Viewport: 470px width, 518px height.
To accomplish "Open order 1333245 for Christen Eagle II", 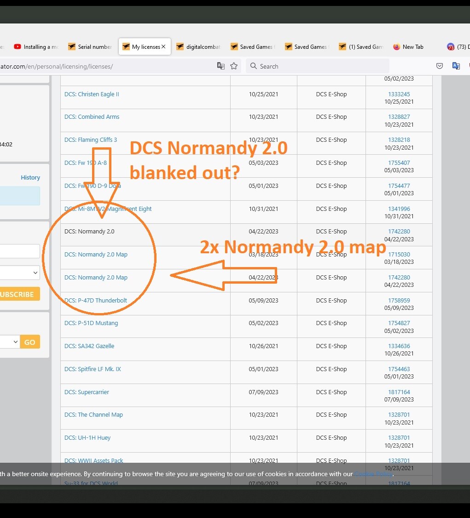I will 399,94.
